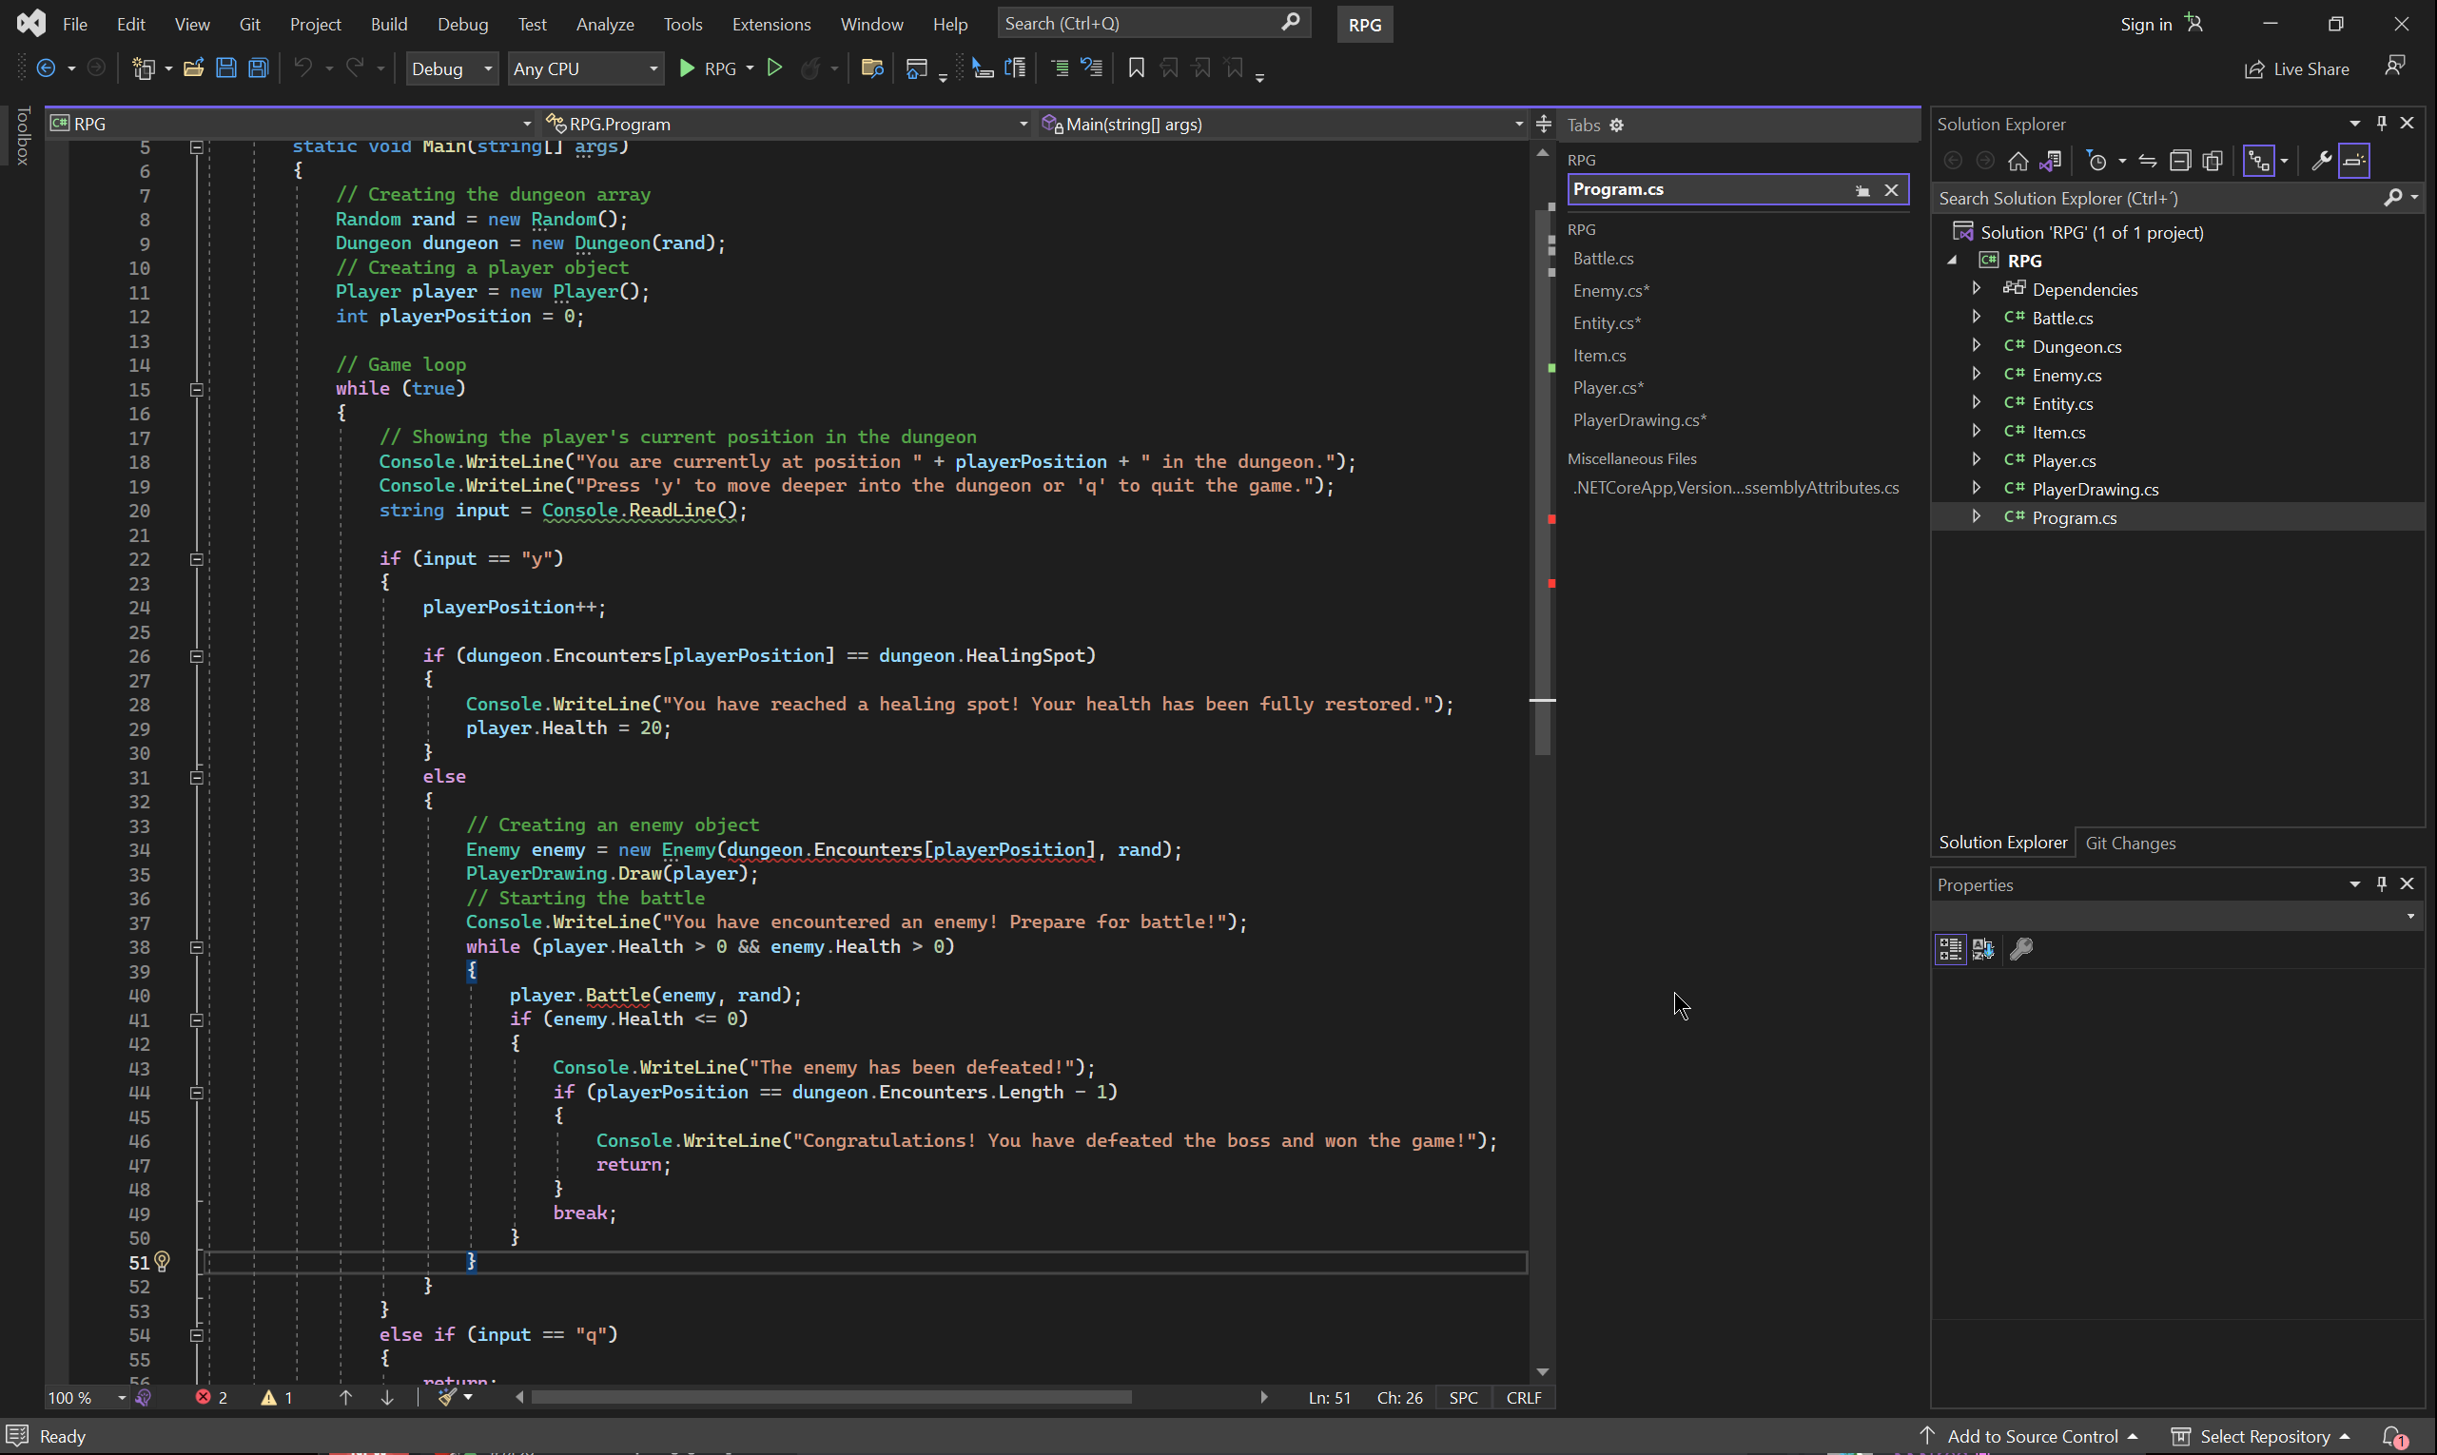This screenshot has width=2437, height=1455.
Task: Toggle a bookmark on the current line
Action: (x=1136, y=68)
